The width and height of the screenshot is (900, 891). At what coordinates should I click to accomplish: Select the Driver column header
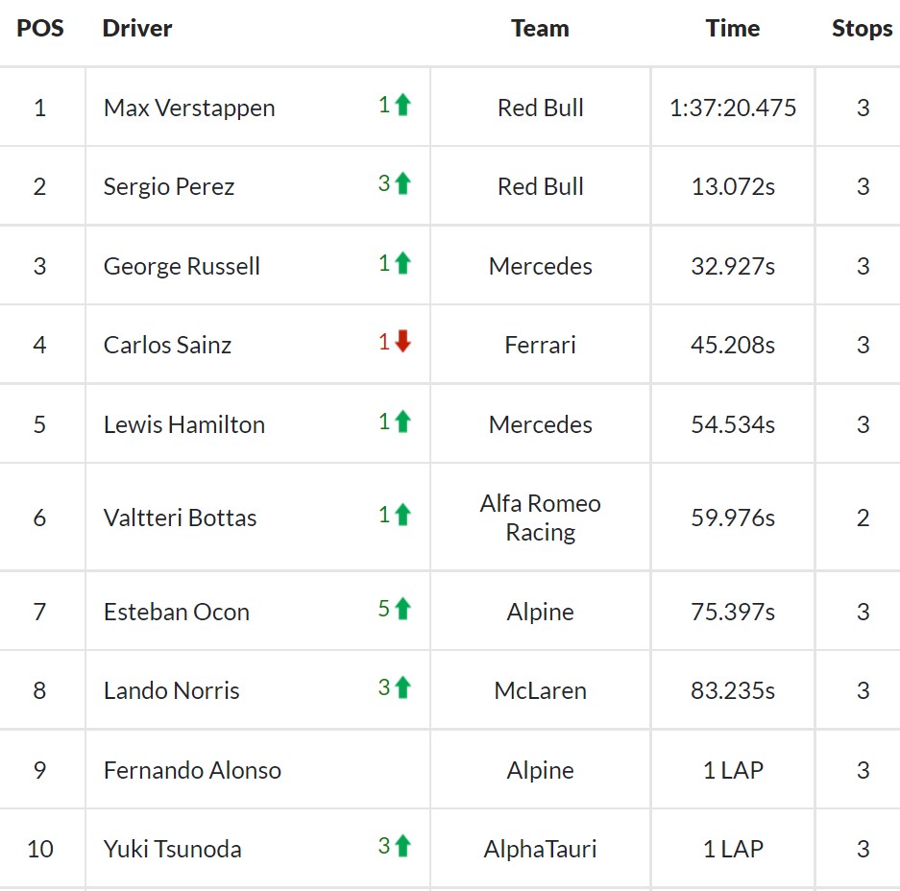click(137, 28)
